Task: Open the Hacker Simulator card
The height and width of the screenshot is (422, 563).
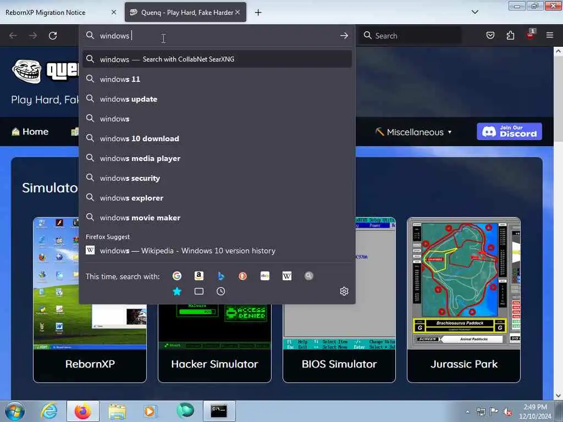Action: [215, 343]
